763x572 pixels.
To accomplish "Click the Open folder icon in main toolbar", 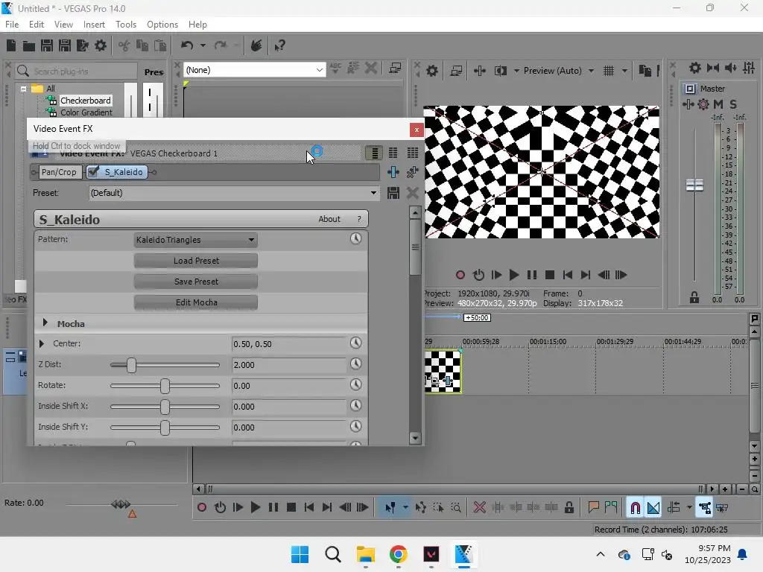I will (x=29, y=45).
